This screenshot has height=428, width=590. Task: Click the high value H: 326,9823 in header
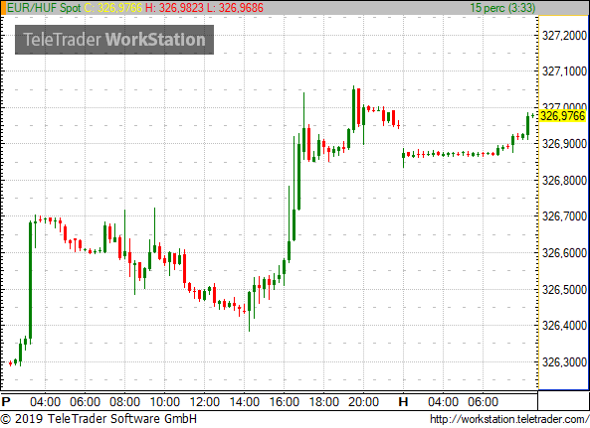(x=174, y=8)
